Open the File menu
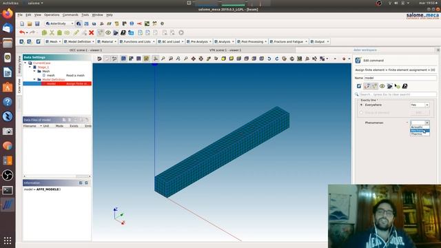This screenshot has height=248, width=441. coord(20,15)
